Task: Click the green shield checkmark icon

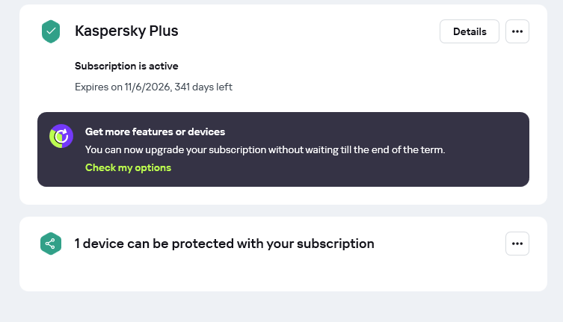Action: click(x=51, y=31)
